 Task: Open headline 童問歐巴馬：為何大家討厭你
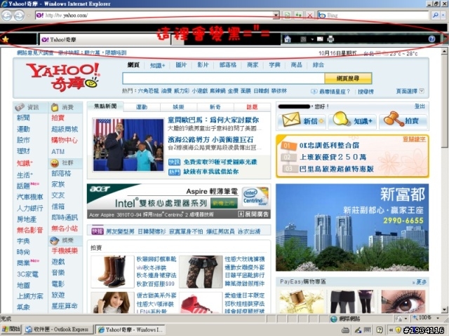click(x=213, y=120)
